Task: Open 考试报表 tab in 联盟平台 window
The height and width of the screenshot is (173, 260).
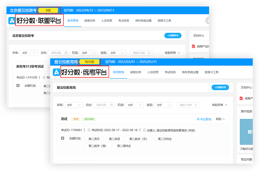Action: [124, 21]
